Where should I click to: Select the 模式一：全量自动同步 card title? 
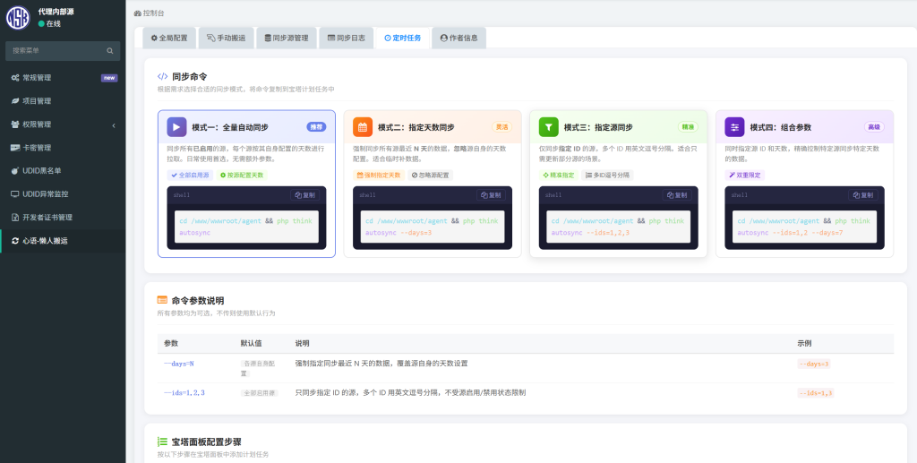[x=230, y=127]
